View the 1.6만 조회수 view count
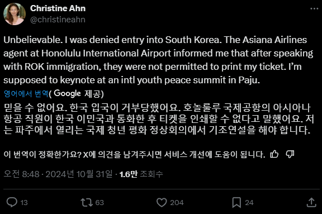322x214 pixels. (141, 174)
